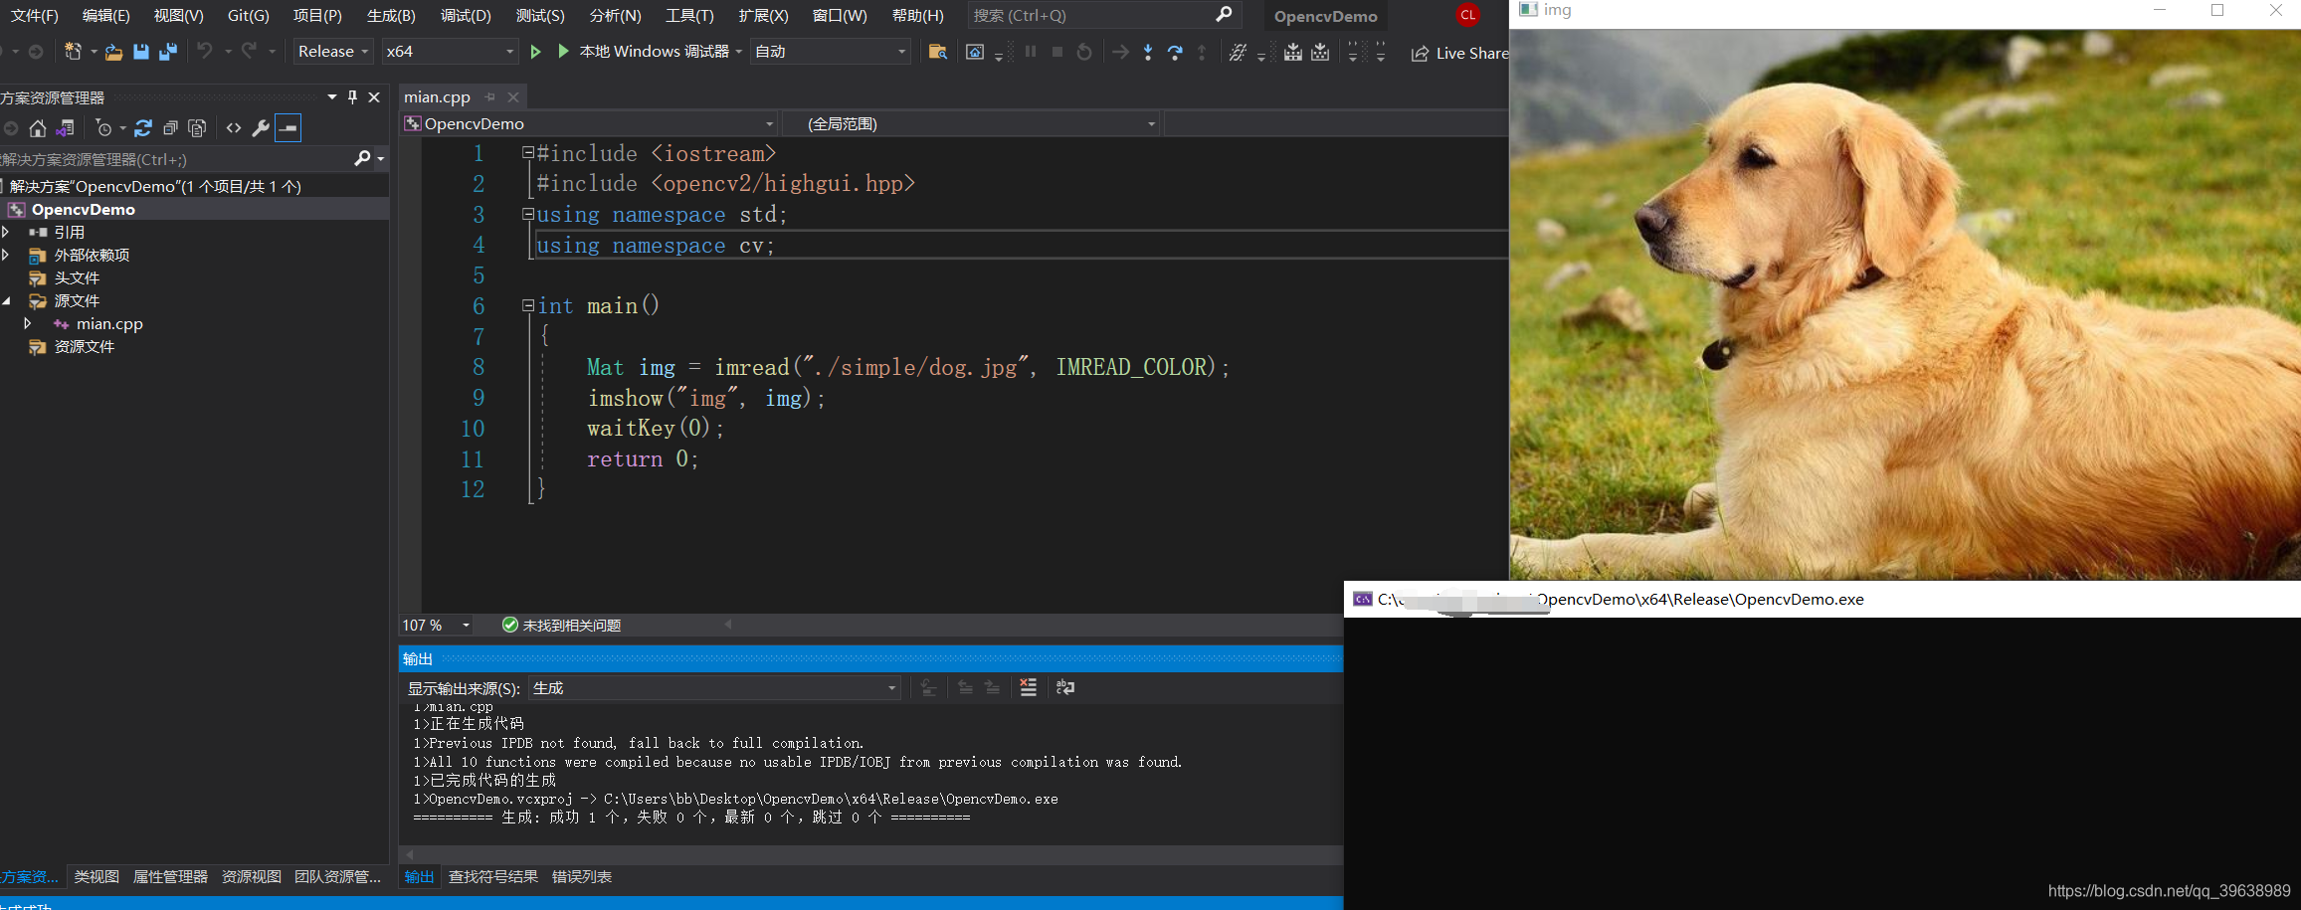Toggle word wrap in the Output panel
This screenshot has width=2301, height=910.
1064,687
